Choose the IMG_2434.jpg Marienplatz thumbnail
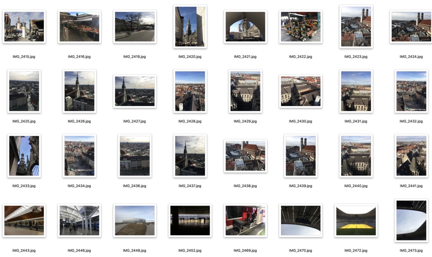The image size is (432, 257). click(79, 156)
